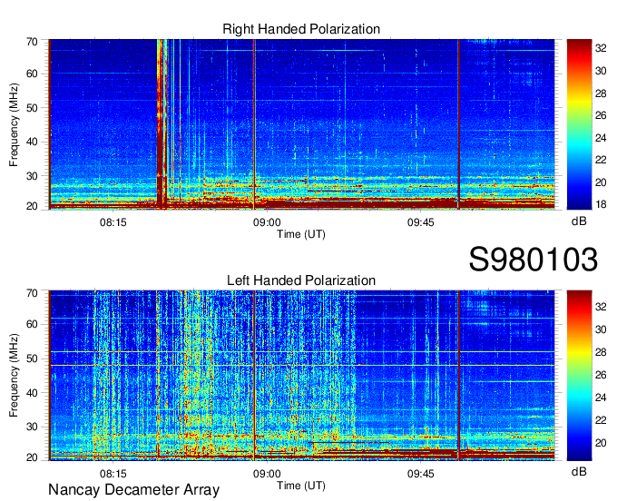Click the 26 value on the left-handed color scale

[601, 375]
